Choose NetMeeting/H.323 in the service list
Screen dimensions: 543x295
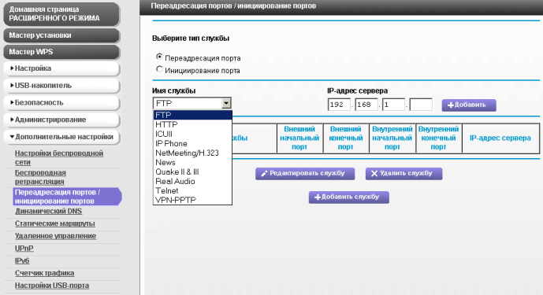point(192,153)
